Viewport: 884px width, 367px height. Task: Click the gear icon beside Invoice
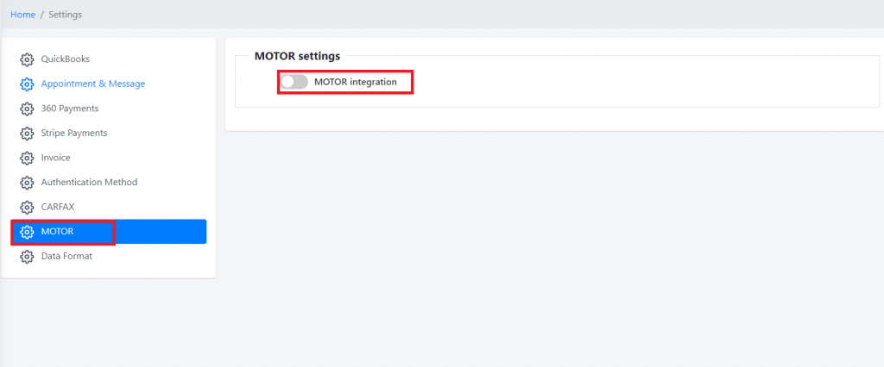[27, 159]
